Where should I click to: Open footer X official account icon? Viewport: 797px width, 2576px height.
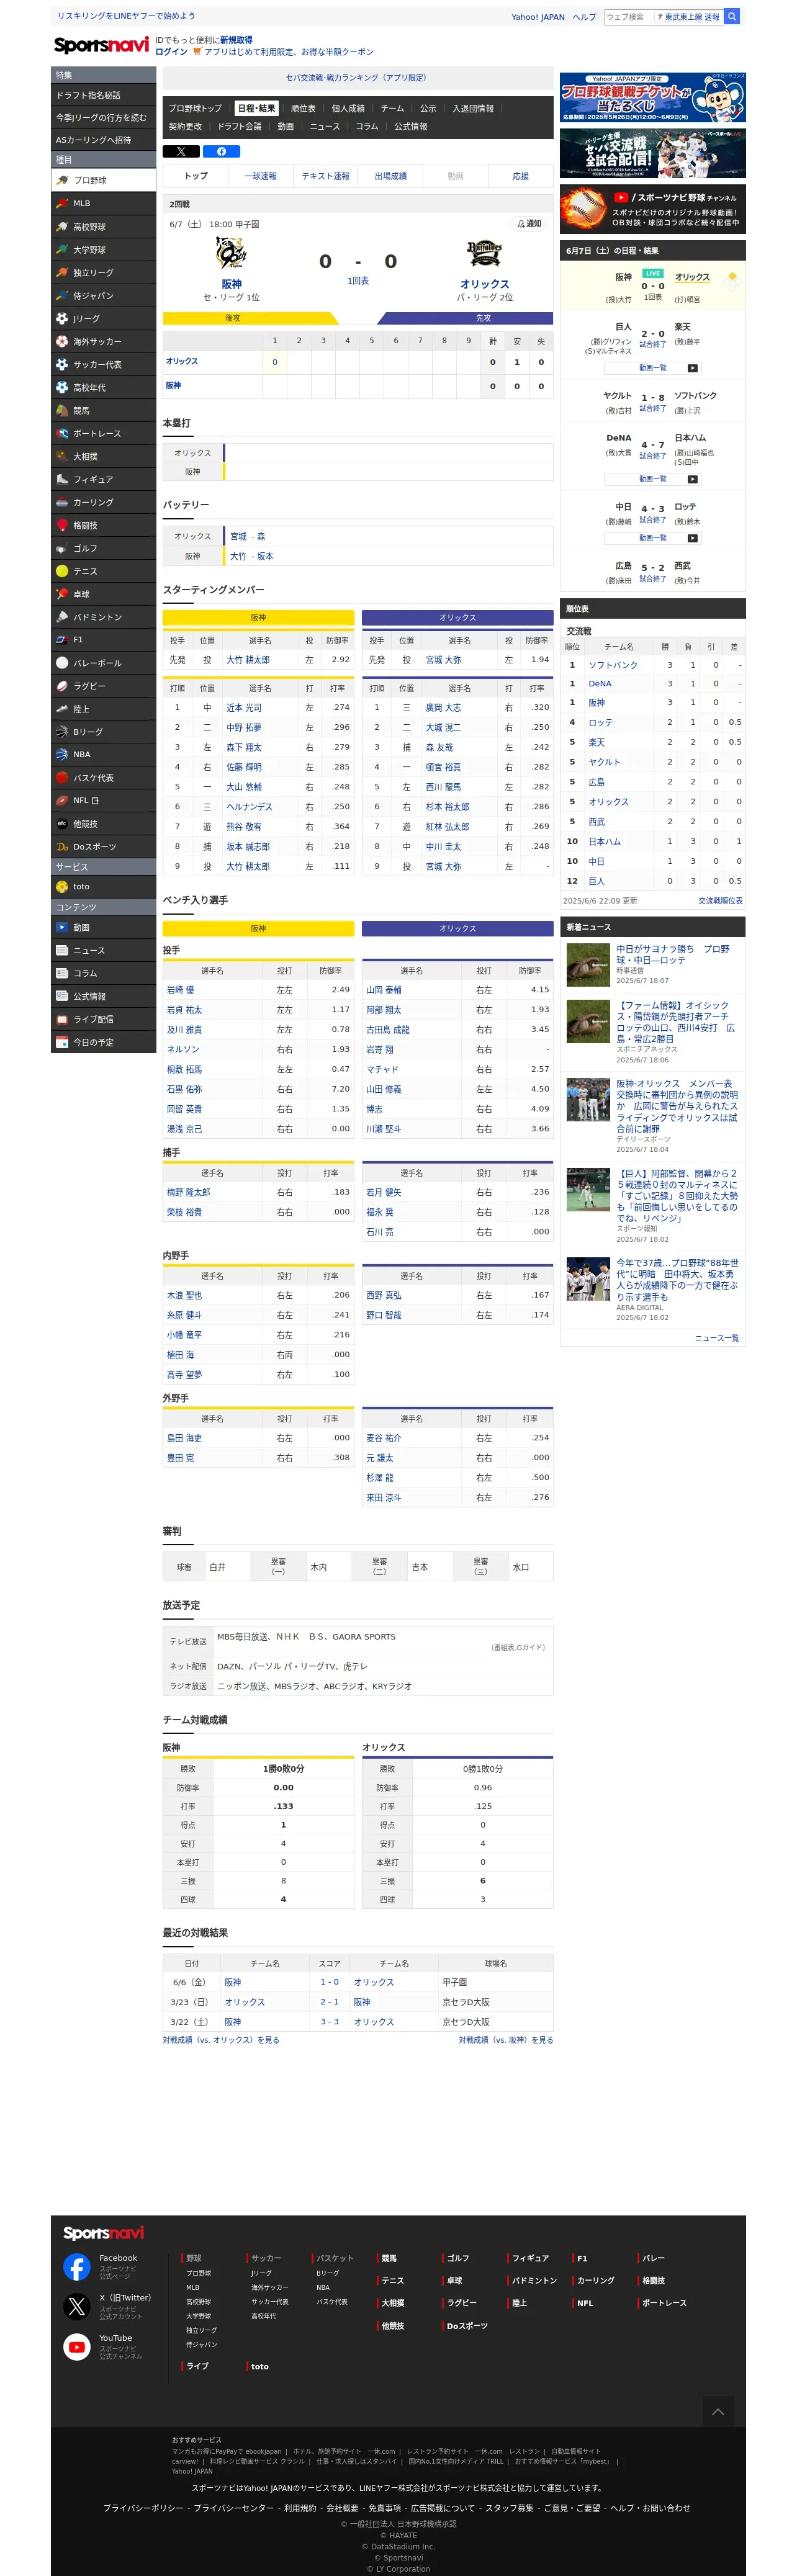(x=77, y=2306)
